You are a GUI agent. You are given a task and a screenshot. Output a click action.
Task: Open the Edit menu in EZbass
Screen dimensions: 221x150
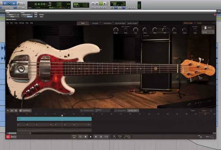12,23
